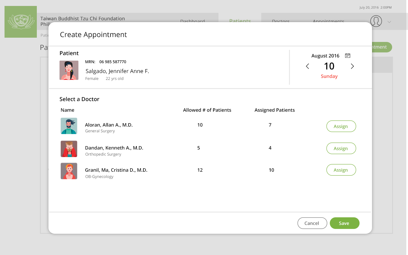Select the day number 10
408x255 pixels.
click(x=329, y=66)
